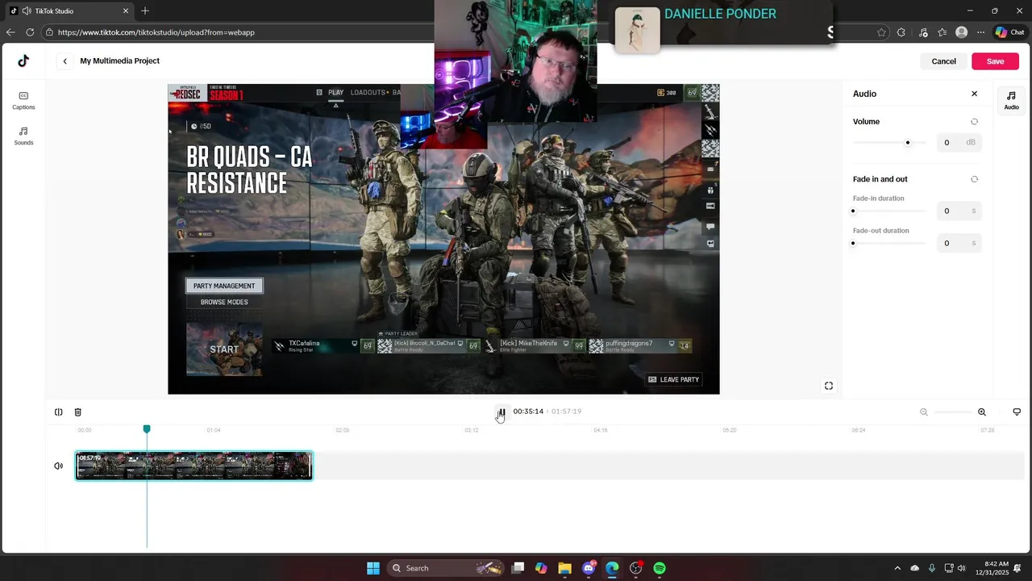Toggle fullscreen preview of the video
Screen dimensions: 1032x581
829,386
